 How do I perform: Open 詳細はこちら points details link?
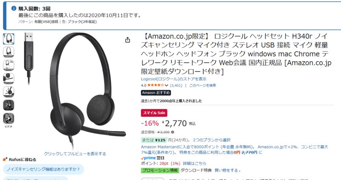(x=194, y=163)
